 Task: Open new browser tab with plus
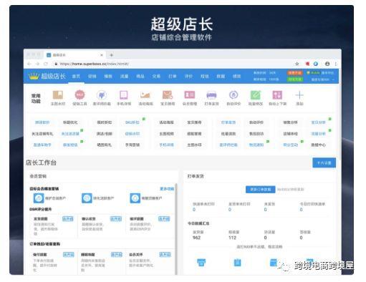point(111,55)
